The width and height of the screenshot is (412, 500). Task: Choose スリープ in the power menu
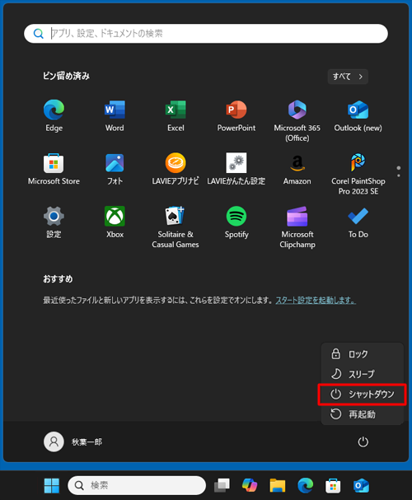pyautogui.click(x=362, y=374)
